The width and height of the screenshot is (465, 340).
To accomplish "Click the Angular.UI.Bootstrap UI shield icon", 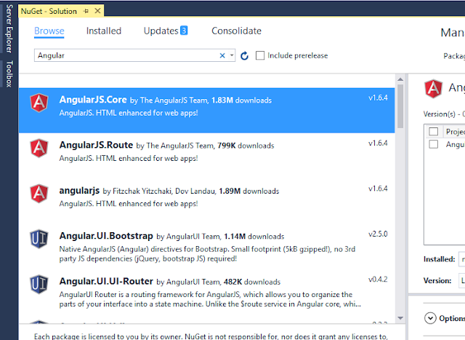I will click(39, 239).
